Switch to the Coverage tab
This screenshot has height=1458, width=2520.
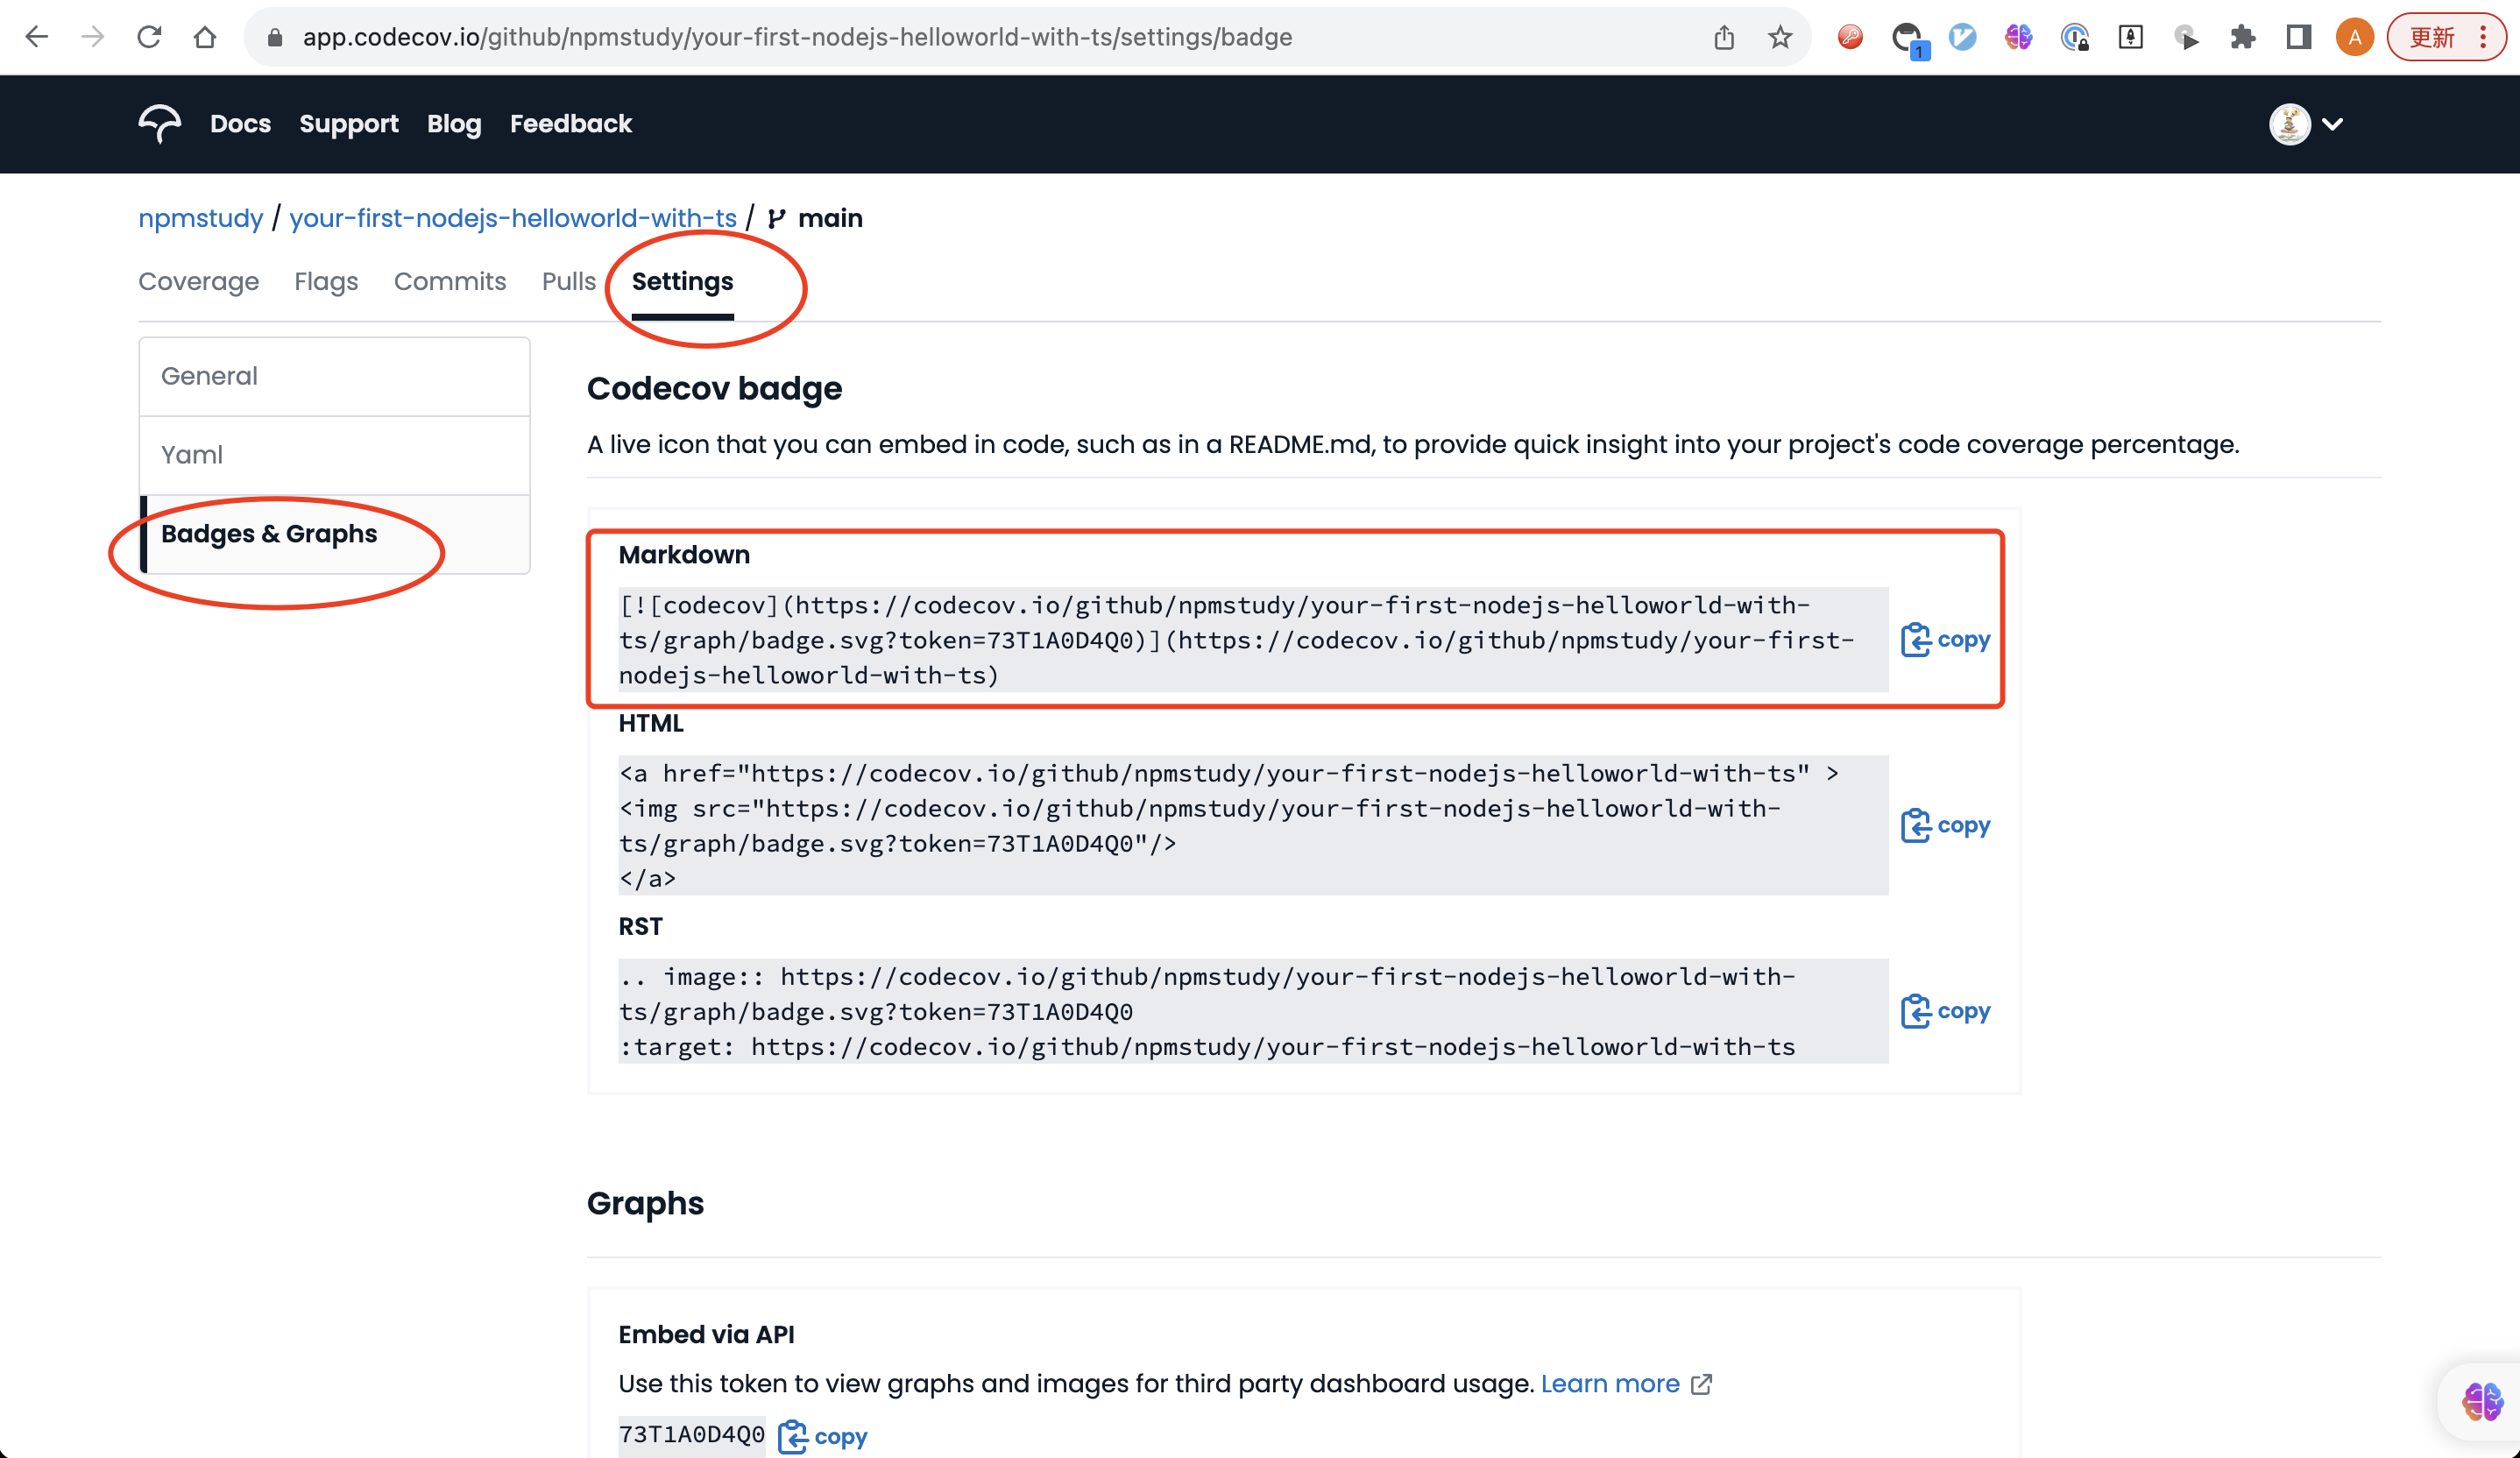pyautogui.click(x=198, y=281)
